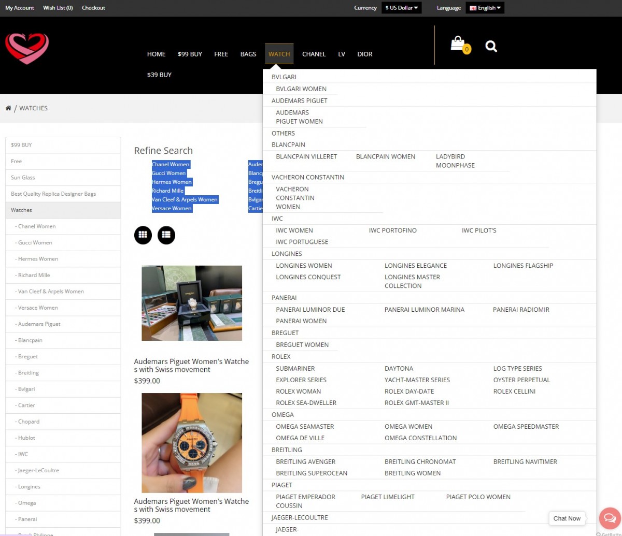Select OMEGA SPEEDMASTER in menu
622x536 pixels.
526,427
